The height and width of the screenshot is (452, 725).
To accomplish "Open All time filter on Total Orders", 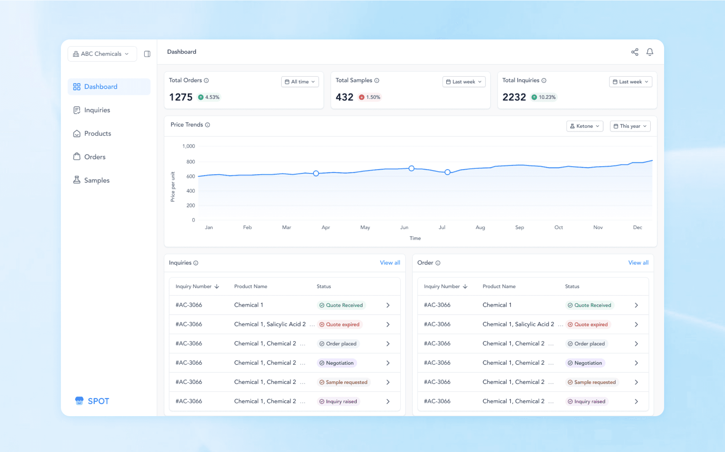I will point(300,82).
